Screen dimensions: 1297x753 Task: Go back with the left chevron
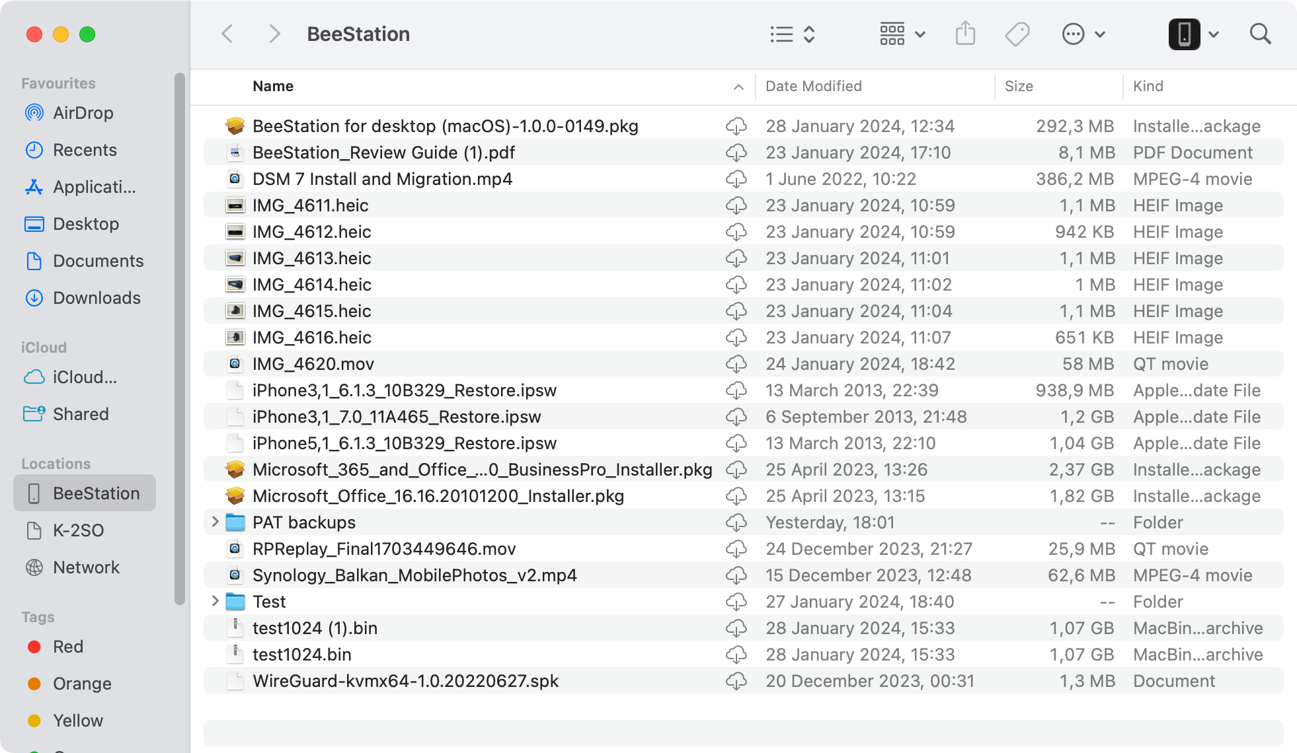[x=227, y=34]
